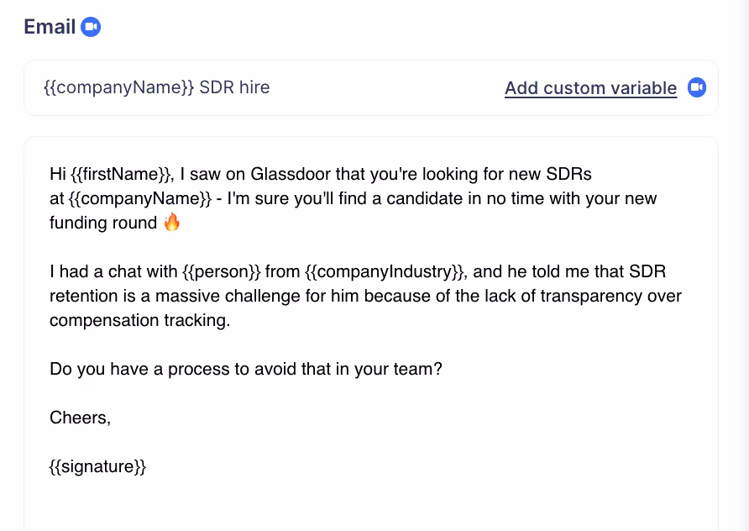Click the word "retention" in the second paragraph
This screenshot has height=531, width=749.
pos(86,296)
